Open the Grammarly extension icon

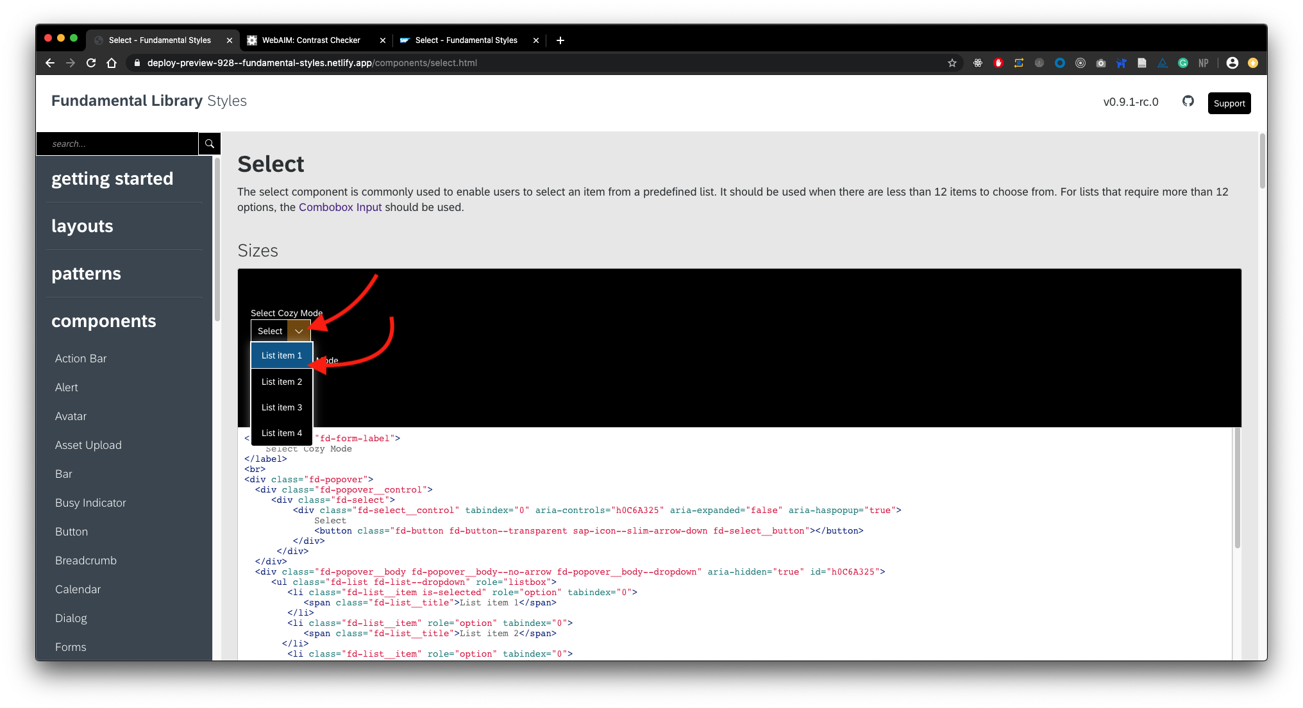click(1183, 63)
